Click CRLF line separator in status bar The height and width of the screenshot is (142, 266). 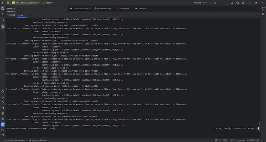225,140
